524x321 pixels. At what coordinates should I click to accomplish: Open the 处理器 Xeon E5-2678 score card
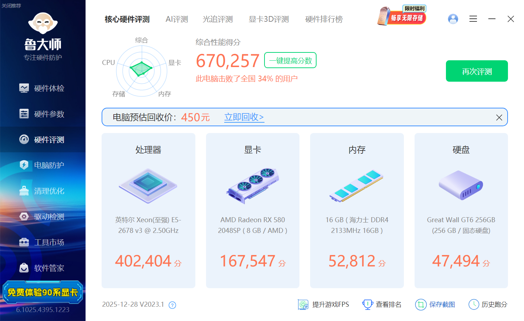(x=148, y=210)
